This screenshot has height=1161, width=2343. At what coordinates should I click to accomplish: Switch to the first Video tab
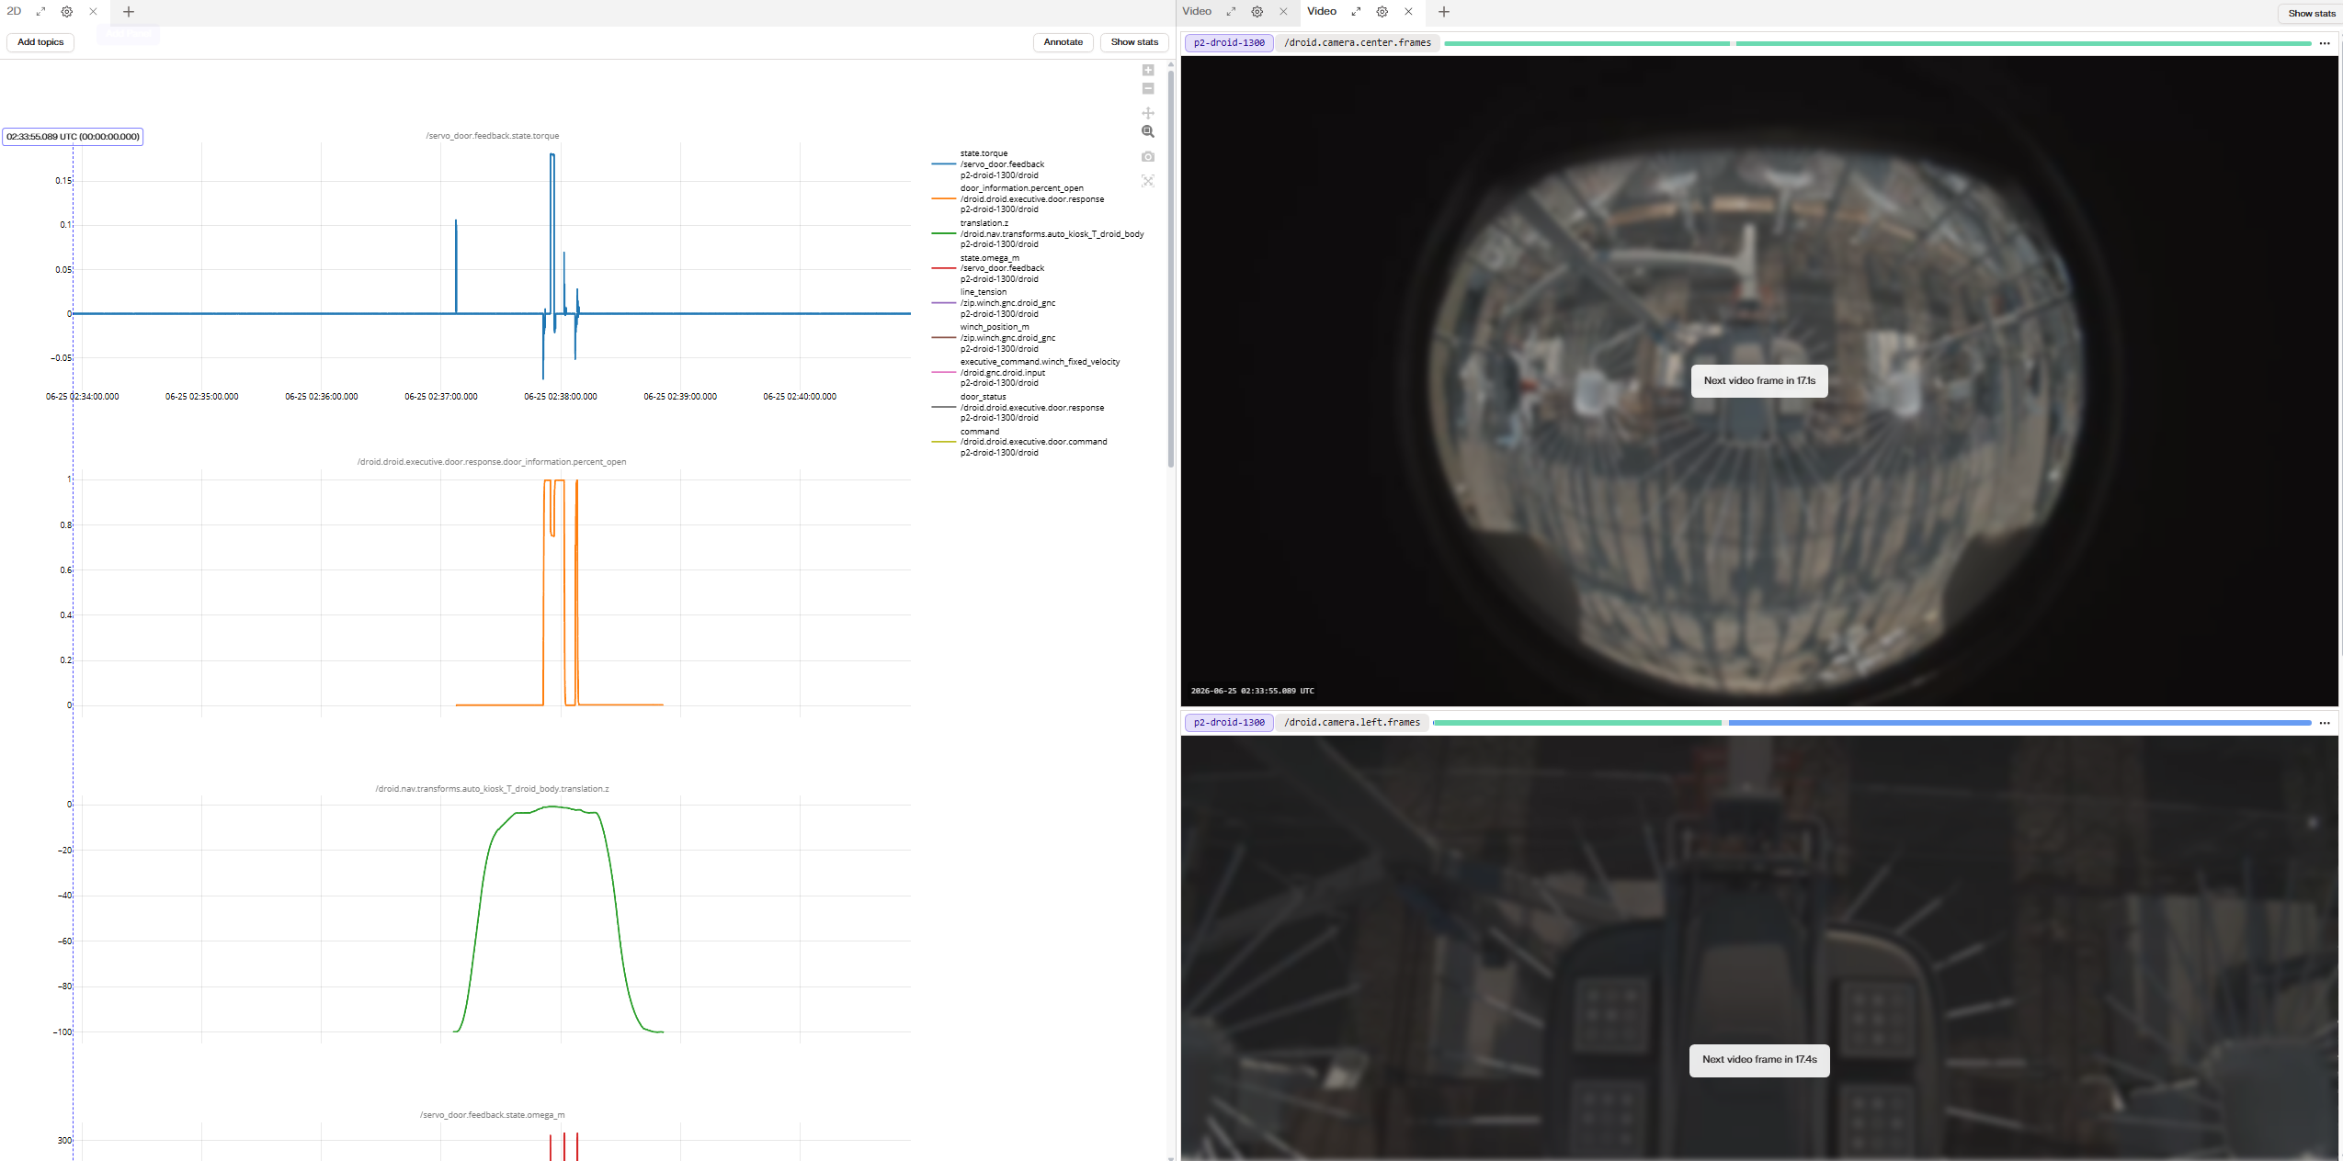tap(1197, 12)
